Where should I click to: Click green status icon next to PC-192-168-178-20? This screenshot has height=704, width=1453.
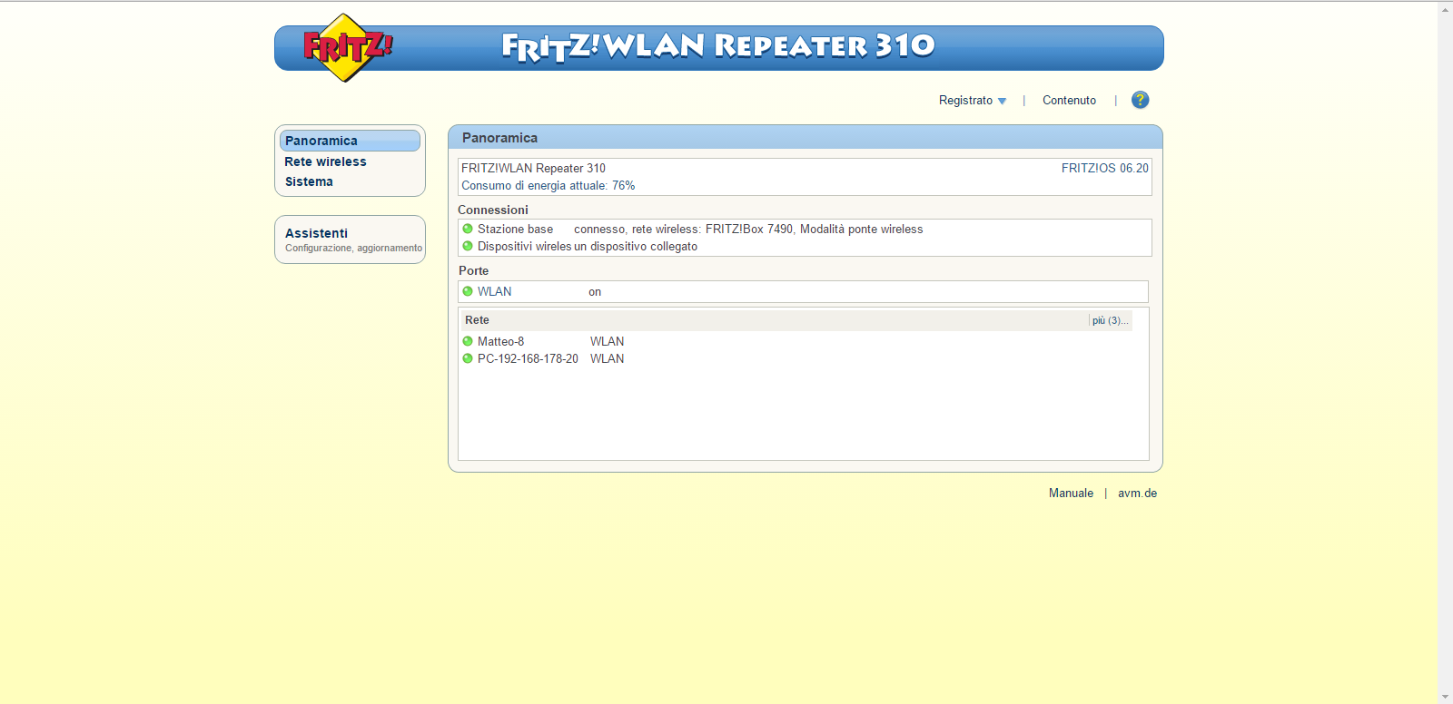pos(468,358)
